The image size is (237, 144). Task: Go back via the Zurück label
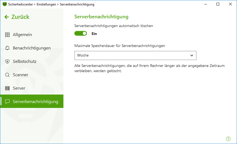pyautogui.click(x=20, y=17)
